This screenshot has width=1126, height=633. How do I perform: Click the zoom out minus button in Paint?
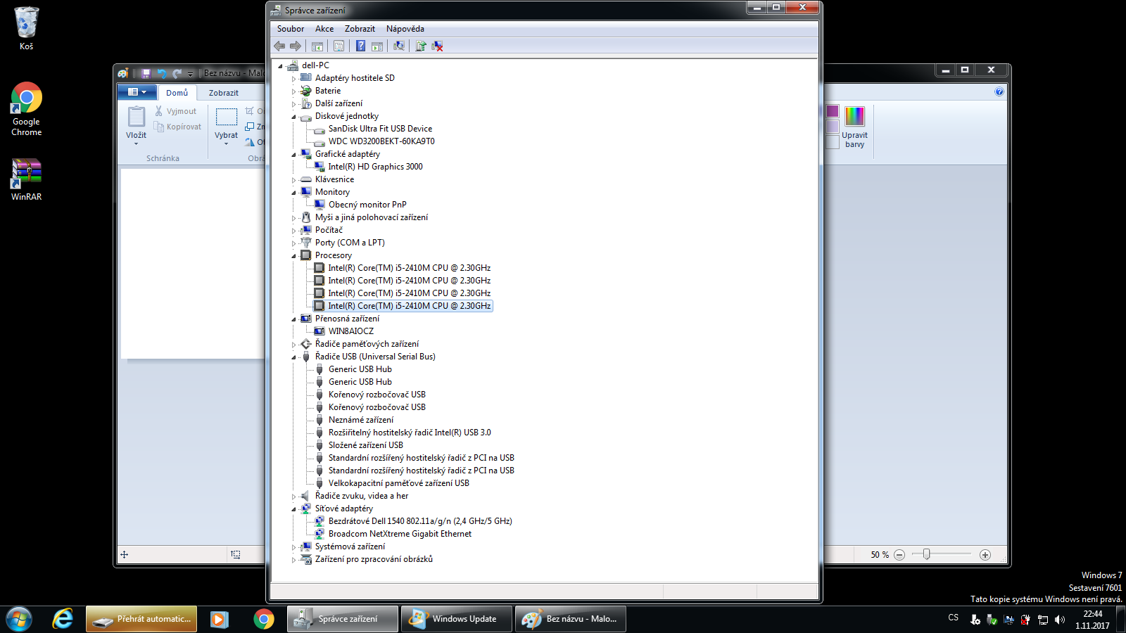click(899, 555)
